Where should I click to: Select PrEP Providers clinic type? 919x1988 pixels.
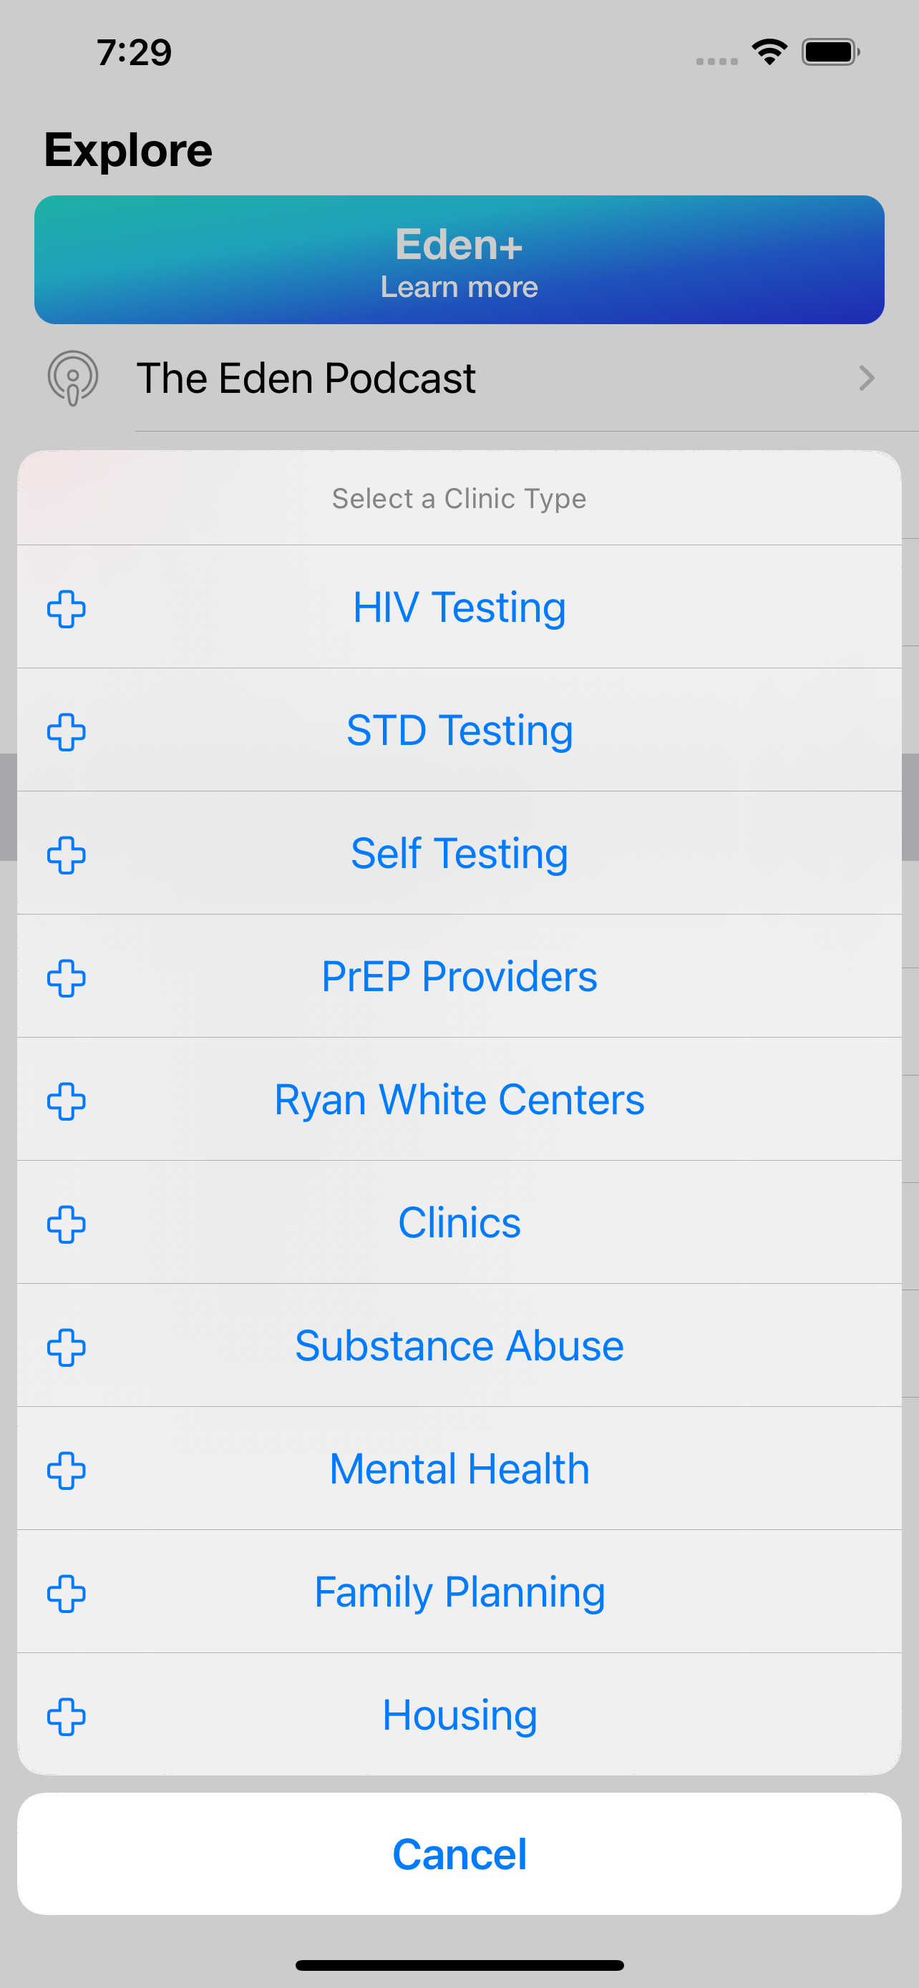pos(459,976)
